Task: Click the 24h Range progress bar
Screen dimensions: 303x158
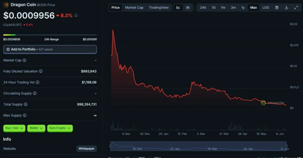Action: click(x=50, y=35)
